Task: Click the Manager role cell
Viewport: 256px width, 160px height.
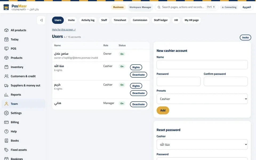Action: [x=109, y=103]
